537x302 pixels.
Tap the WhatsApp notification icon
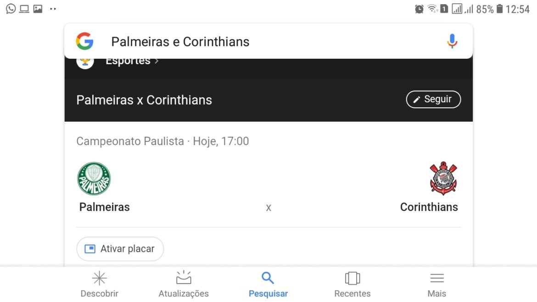(11, 9)
